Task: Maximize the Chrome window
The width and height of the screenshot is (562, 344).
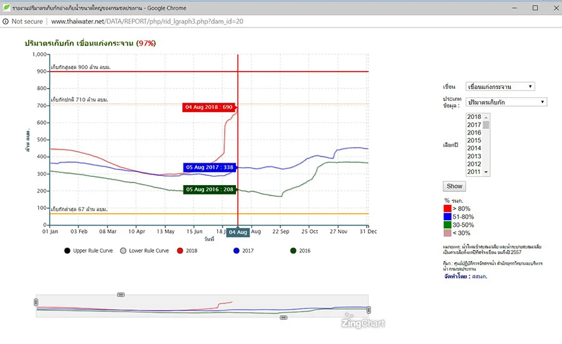Action: point(535,8)
